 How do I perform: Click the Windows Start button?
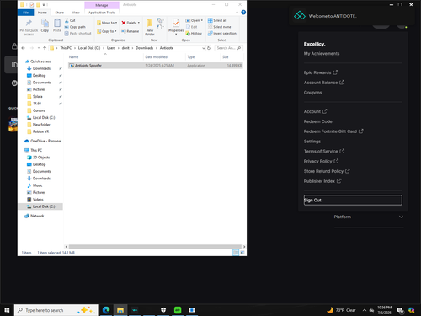coord(7,310)
